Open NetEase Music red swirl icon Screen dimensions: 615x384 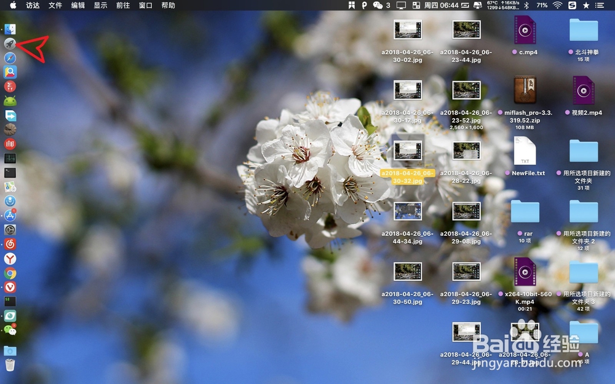coord(10,245)
